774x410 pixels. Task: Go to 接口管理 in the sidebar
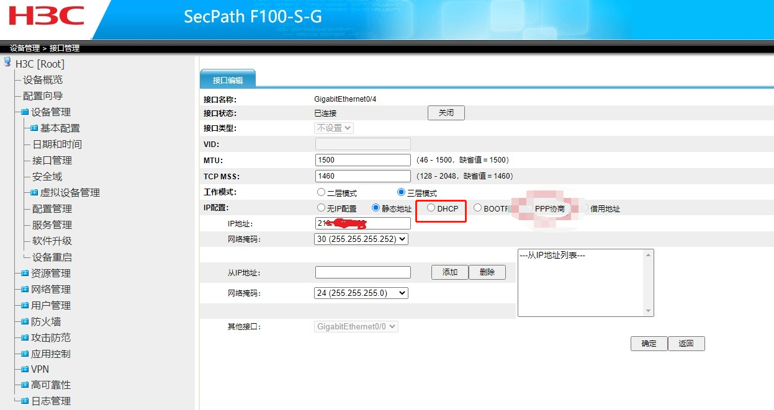pyautogui.click(x=52, y=161)
